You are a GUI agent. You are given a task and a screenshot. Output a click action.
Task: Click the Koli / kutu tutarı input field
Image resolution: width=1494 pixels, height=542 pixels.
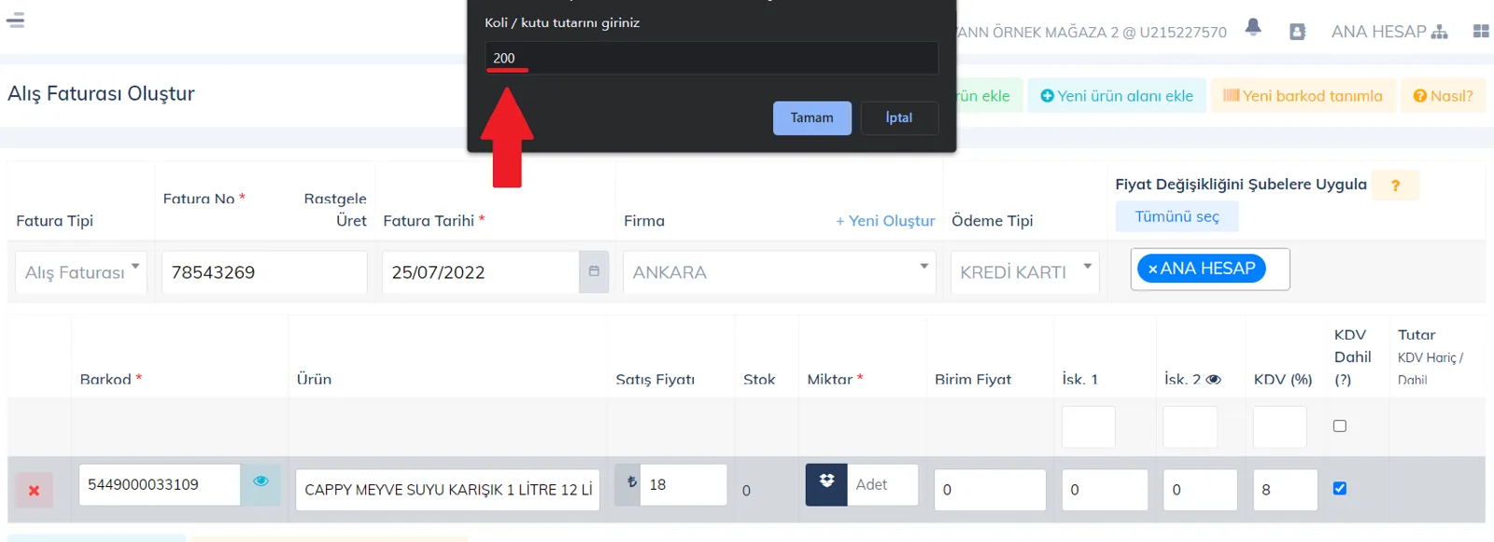tap(712, 58)
